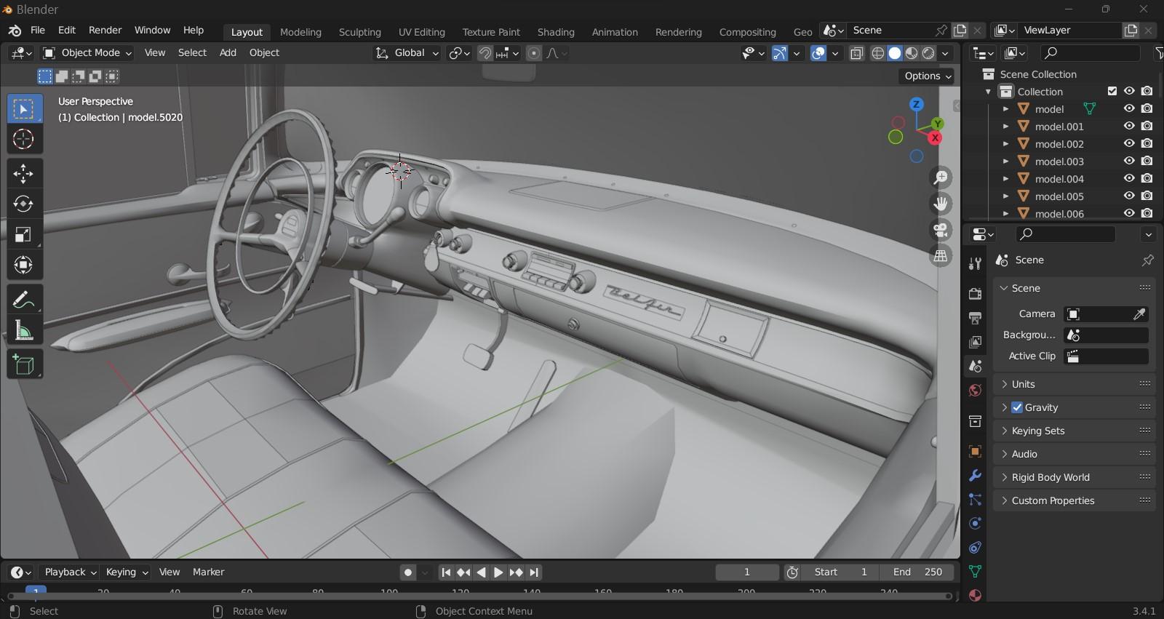Open the Options dropdown
The width and height of the screenshot is (1164, 619).
tap(928, 76)
